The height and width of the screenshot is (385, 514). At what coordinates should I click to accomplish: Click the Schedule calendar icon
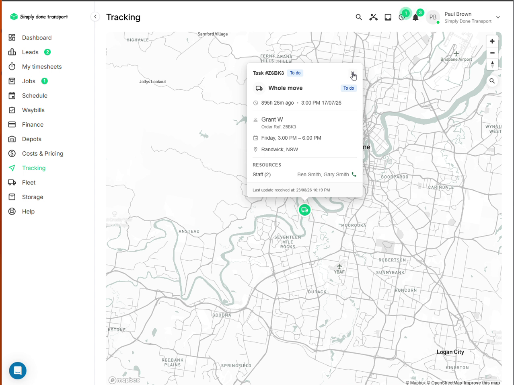pyautogui.click(x=12, y=96)
